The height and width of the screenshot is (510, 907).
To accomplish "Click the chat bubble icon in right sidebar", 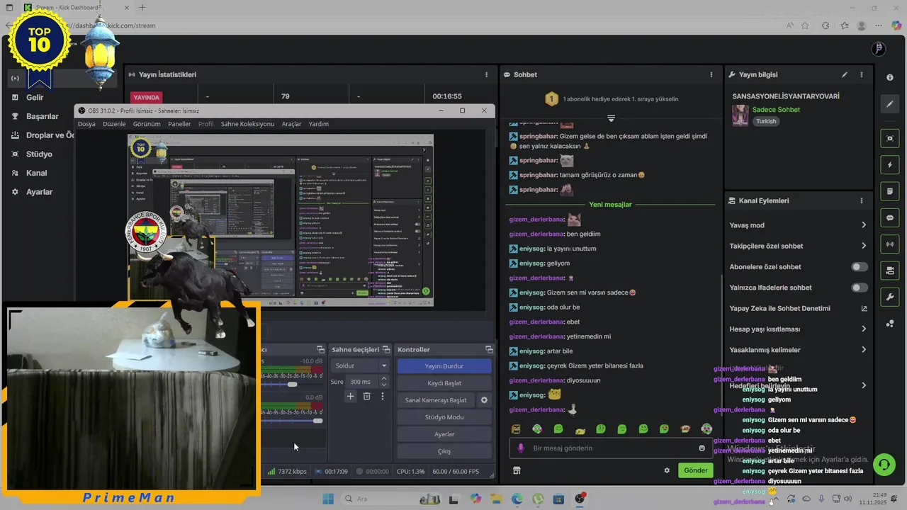I will (x=890, y=217).
